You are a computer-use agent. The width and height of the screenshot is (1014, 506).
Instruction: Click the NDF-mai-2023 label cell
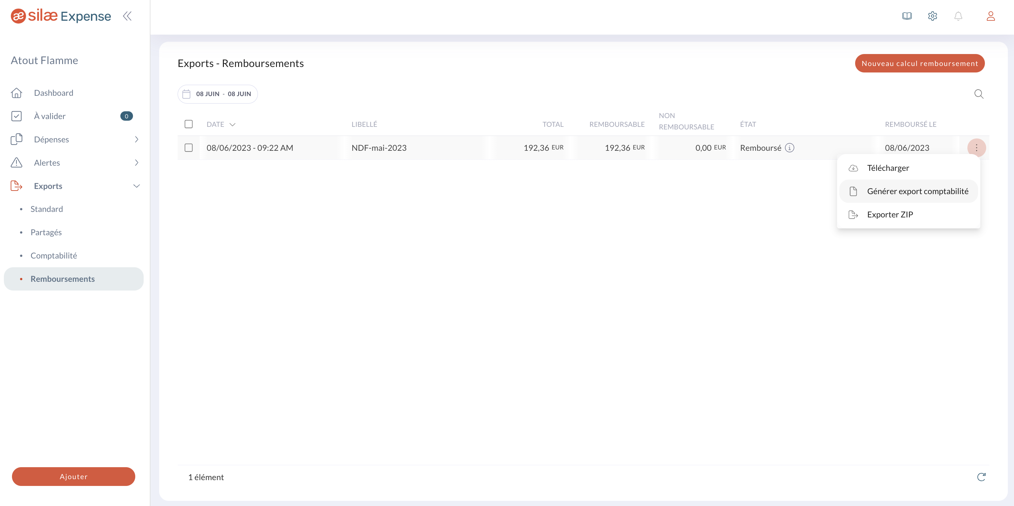[379, 148]
